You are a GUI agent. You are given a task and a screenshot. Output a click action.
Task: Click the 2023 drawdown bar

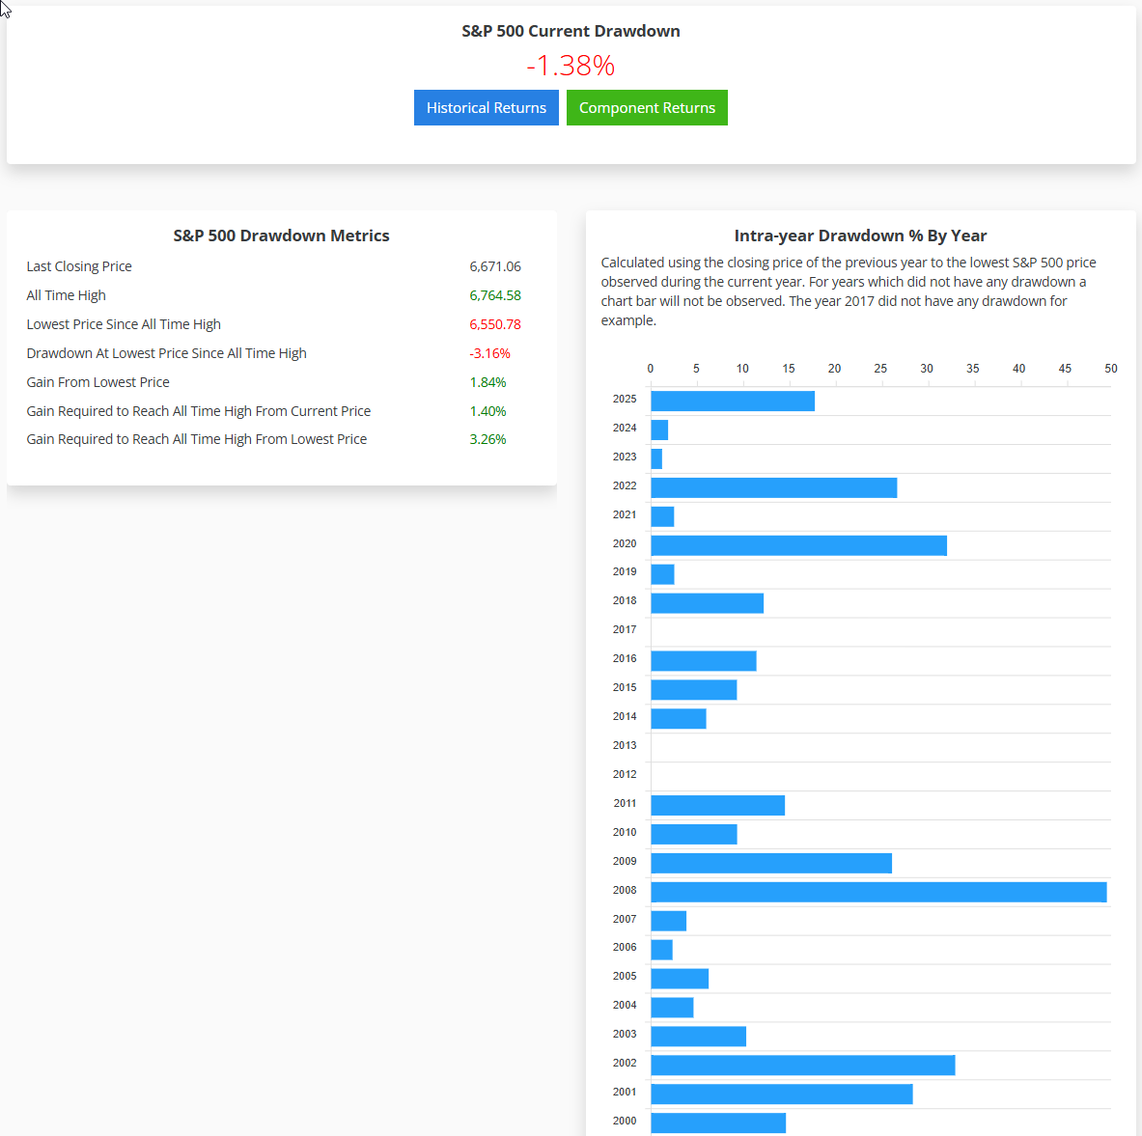tap(656, 458)
